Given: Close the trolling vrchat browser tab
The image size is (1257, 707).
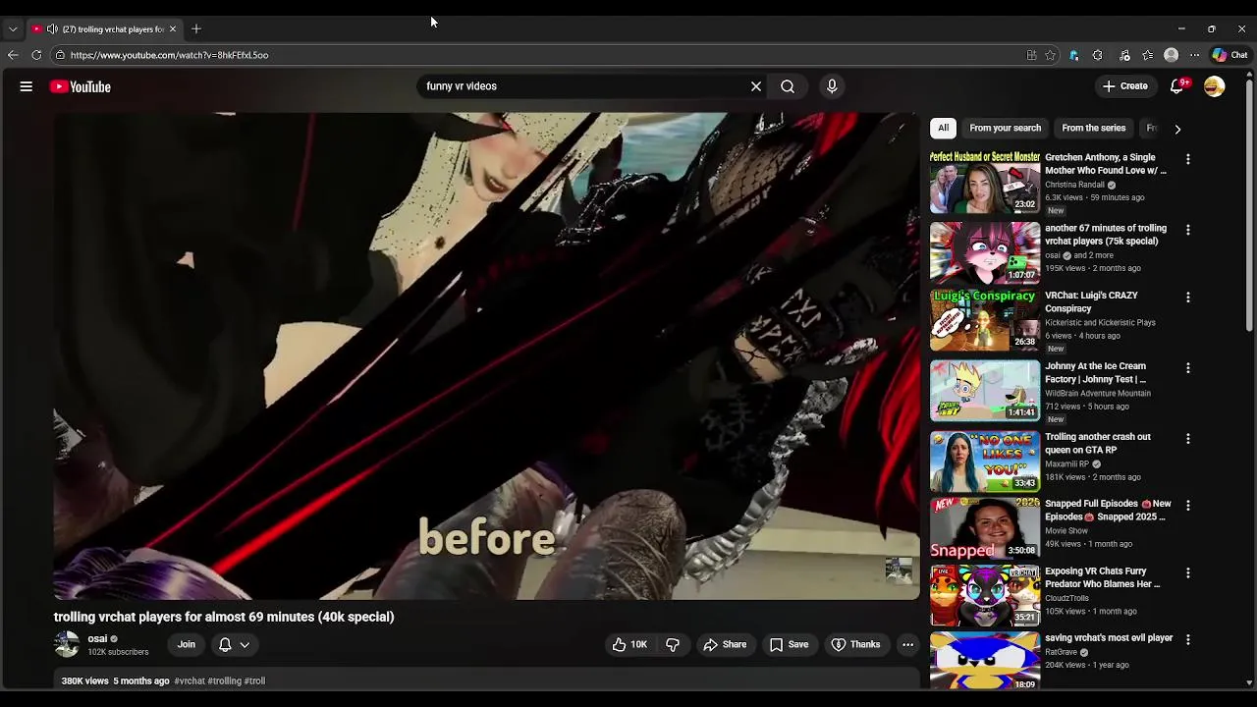Looking at the screenshot, I should (x=173, y=28).
